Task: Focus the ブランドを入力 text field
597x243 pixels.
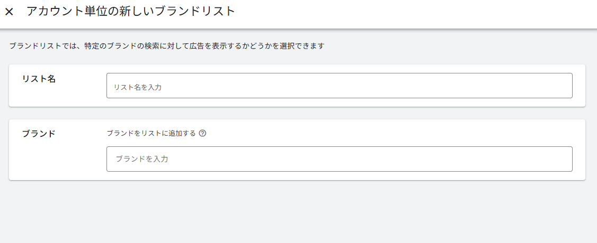Action: coord(339,159)
